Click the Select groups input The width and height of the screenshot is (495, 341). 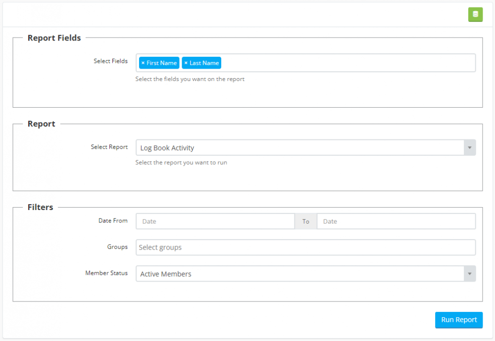tap(305, 248)
